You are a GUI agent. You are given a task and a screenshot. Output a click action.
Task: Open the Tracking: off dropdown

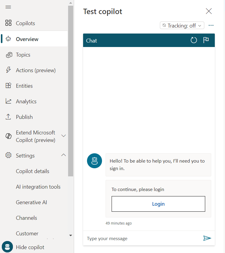tap(182, 25)
